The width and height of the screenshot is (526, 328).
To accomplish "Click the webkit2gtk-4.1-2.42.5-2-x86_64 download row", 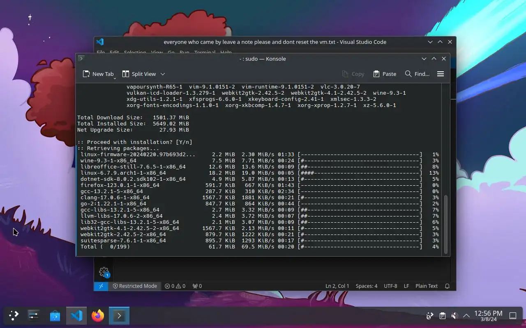I will (260, 228).
